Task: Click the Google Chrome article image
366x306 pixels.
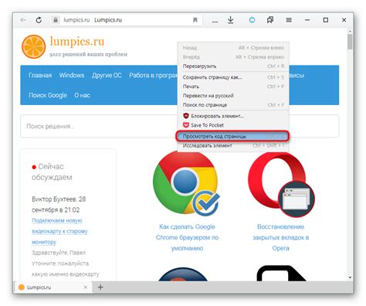Action: pos(186,184)
